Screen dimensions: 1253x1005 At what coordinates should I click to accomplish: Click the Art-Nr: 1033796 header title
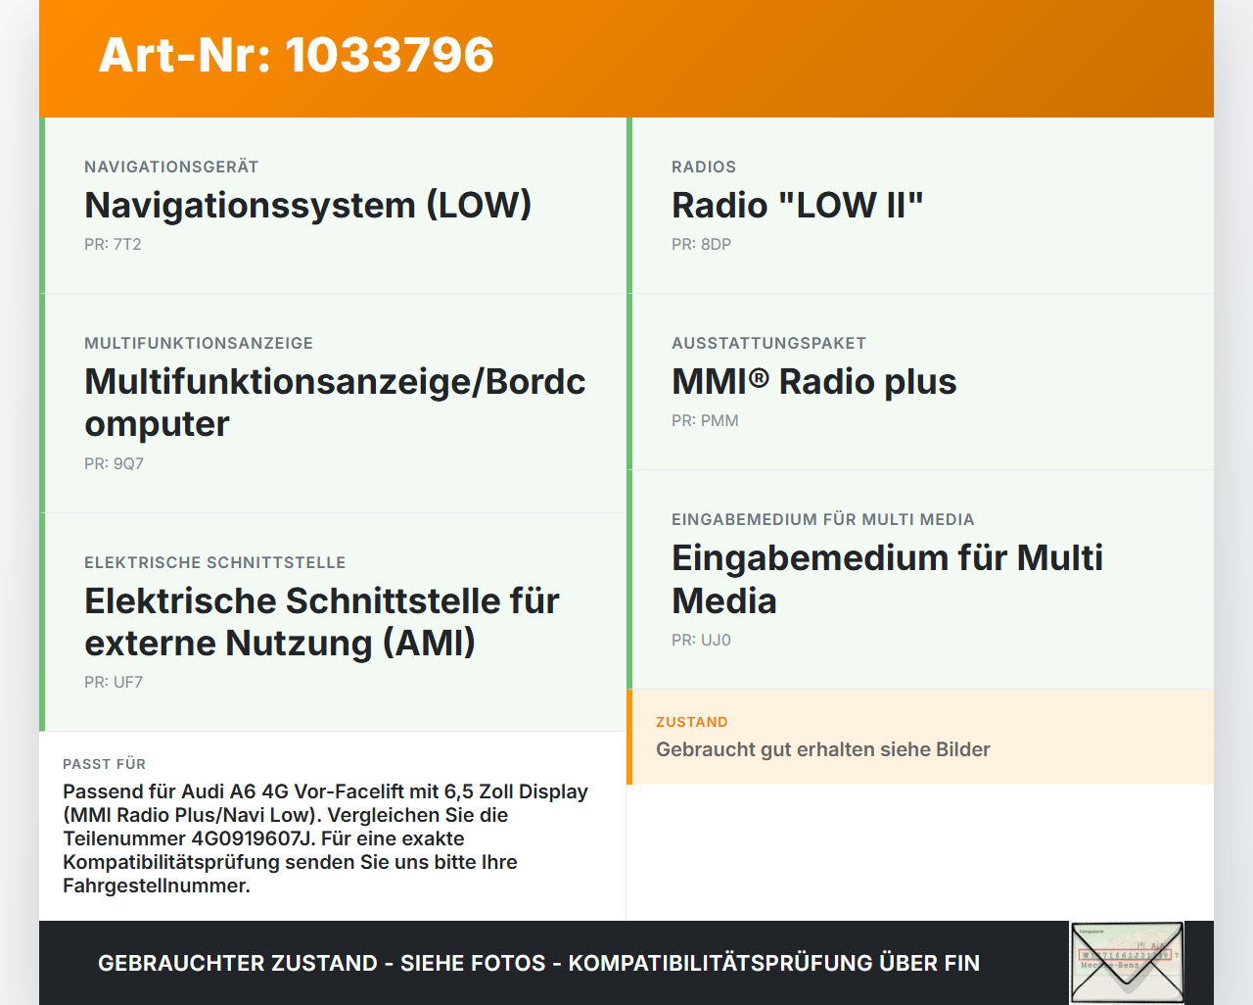tap(297, 55)
